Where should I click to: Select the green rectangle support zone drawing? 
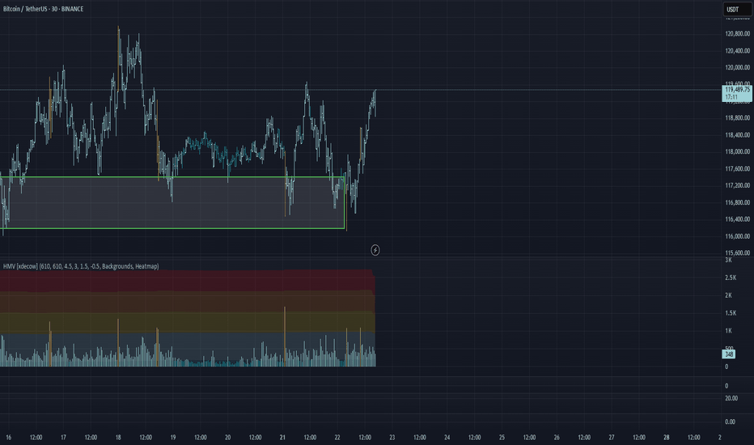pyautogui.click(x=173, y=202)
